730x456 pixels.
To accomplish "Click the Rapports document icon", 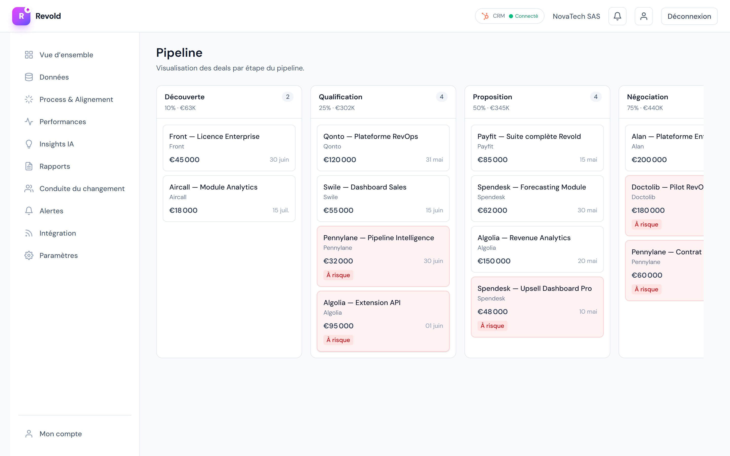I will point(29,166).
